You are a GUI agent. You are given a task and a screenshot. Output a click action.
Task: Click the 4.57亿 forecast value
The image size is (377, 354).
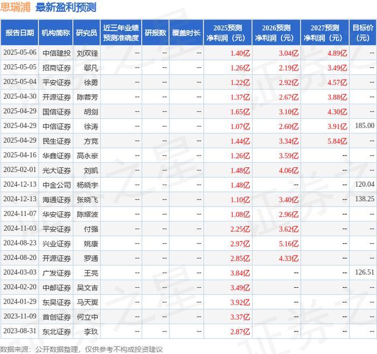[x=337, y=82]
